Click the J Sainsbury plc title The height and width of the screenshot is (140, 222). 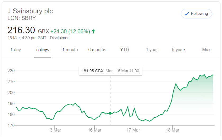pos(30,11)
